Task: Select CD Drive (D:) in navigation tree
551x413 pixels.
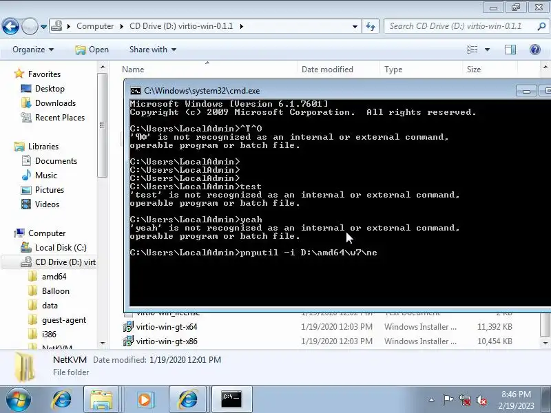Action: pos(59,262)
